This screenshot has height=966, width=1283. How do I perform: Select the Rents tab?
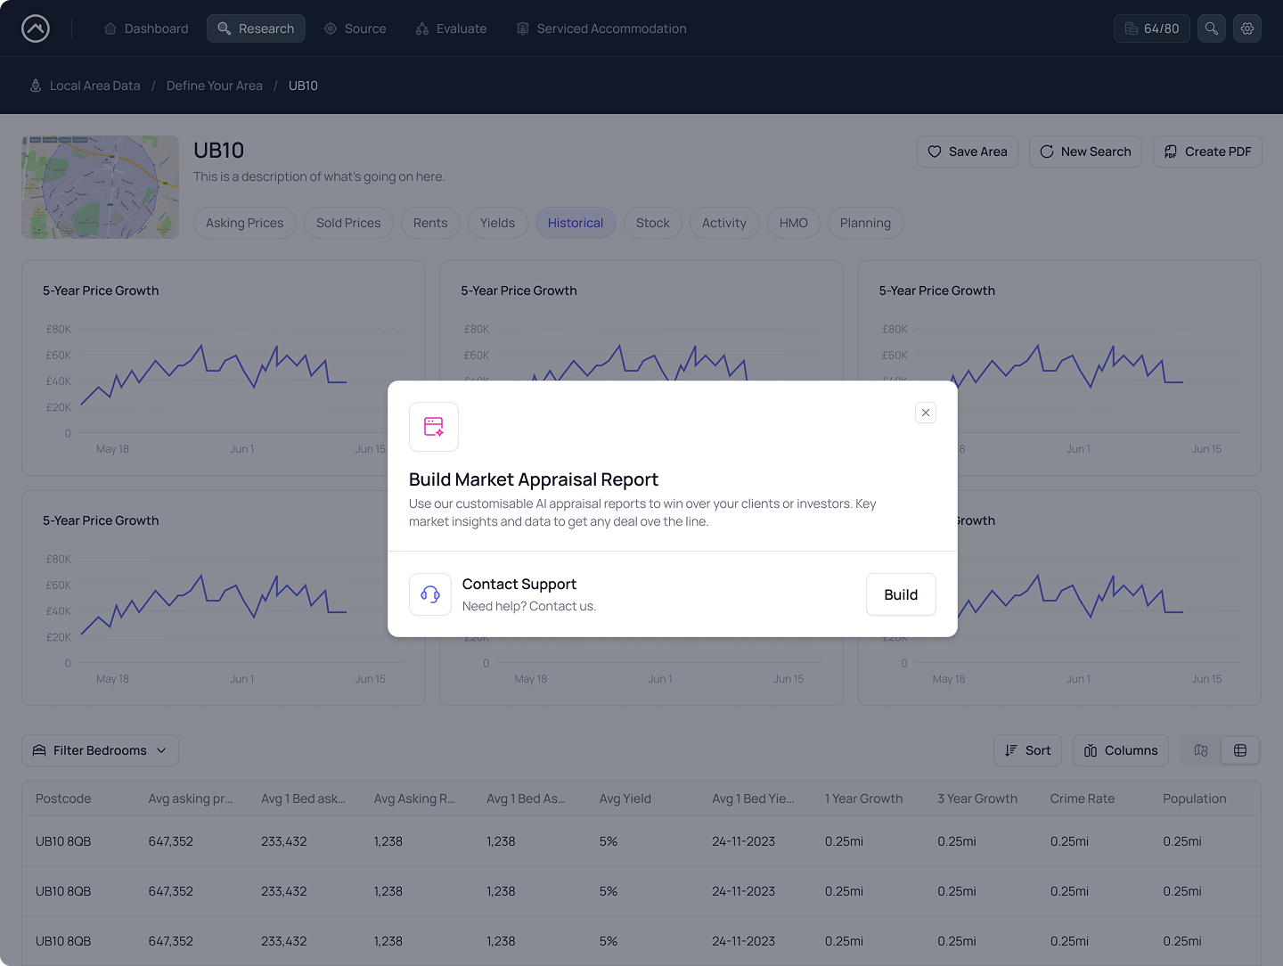point(430,223)
